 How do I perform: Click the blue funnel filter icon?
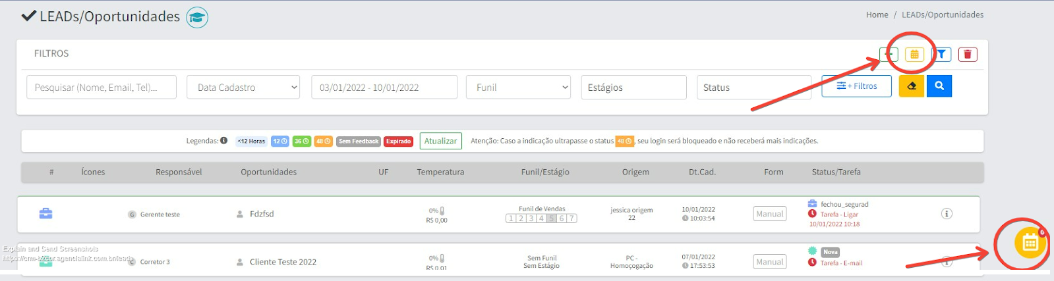(x=941, y=55)
